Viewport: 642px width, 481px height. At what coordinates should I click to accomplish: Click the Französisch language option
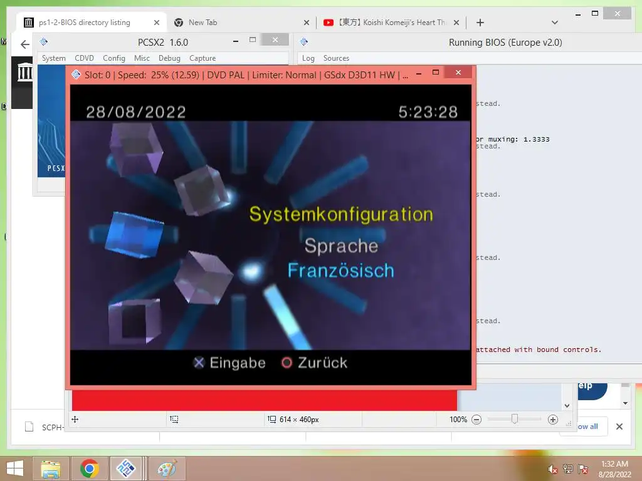click(x=340, y=271)
